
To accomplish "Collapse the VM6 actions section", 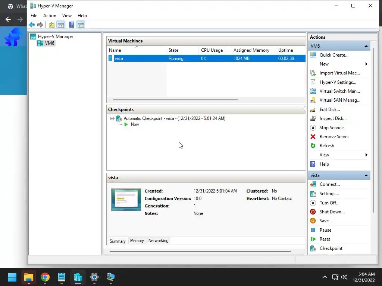I will coord(366,46).
